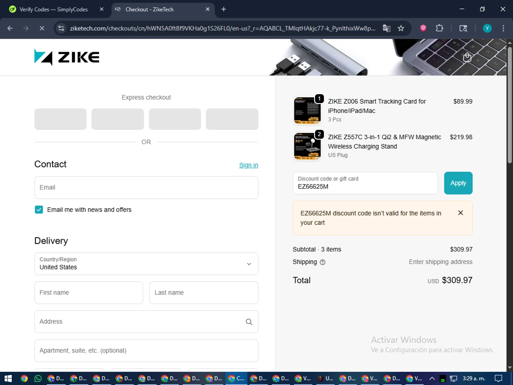
Task: Show hidden system tray icons
Action: pos(432,378)
